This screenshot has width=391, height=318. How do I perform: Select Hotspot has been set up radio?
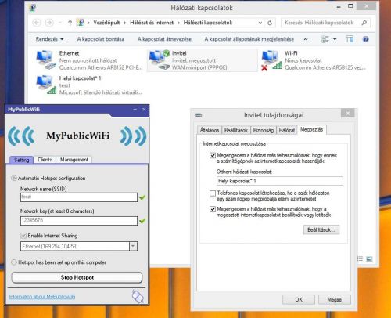click(14, 262)
